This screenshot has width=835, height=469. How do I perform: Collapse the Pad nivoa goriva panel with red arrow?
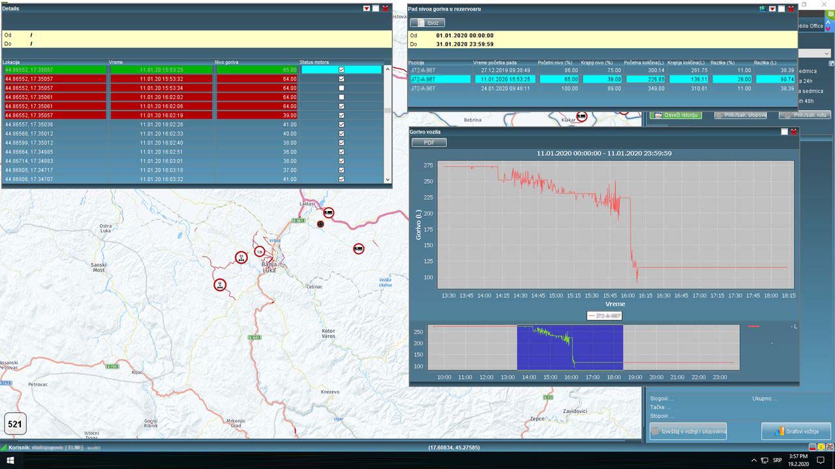(772, 8)
